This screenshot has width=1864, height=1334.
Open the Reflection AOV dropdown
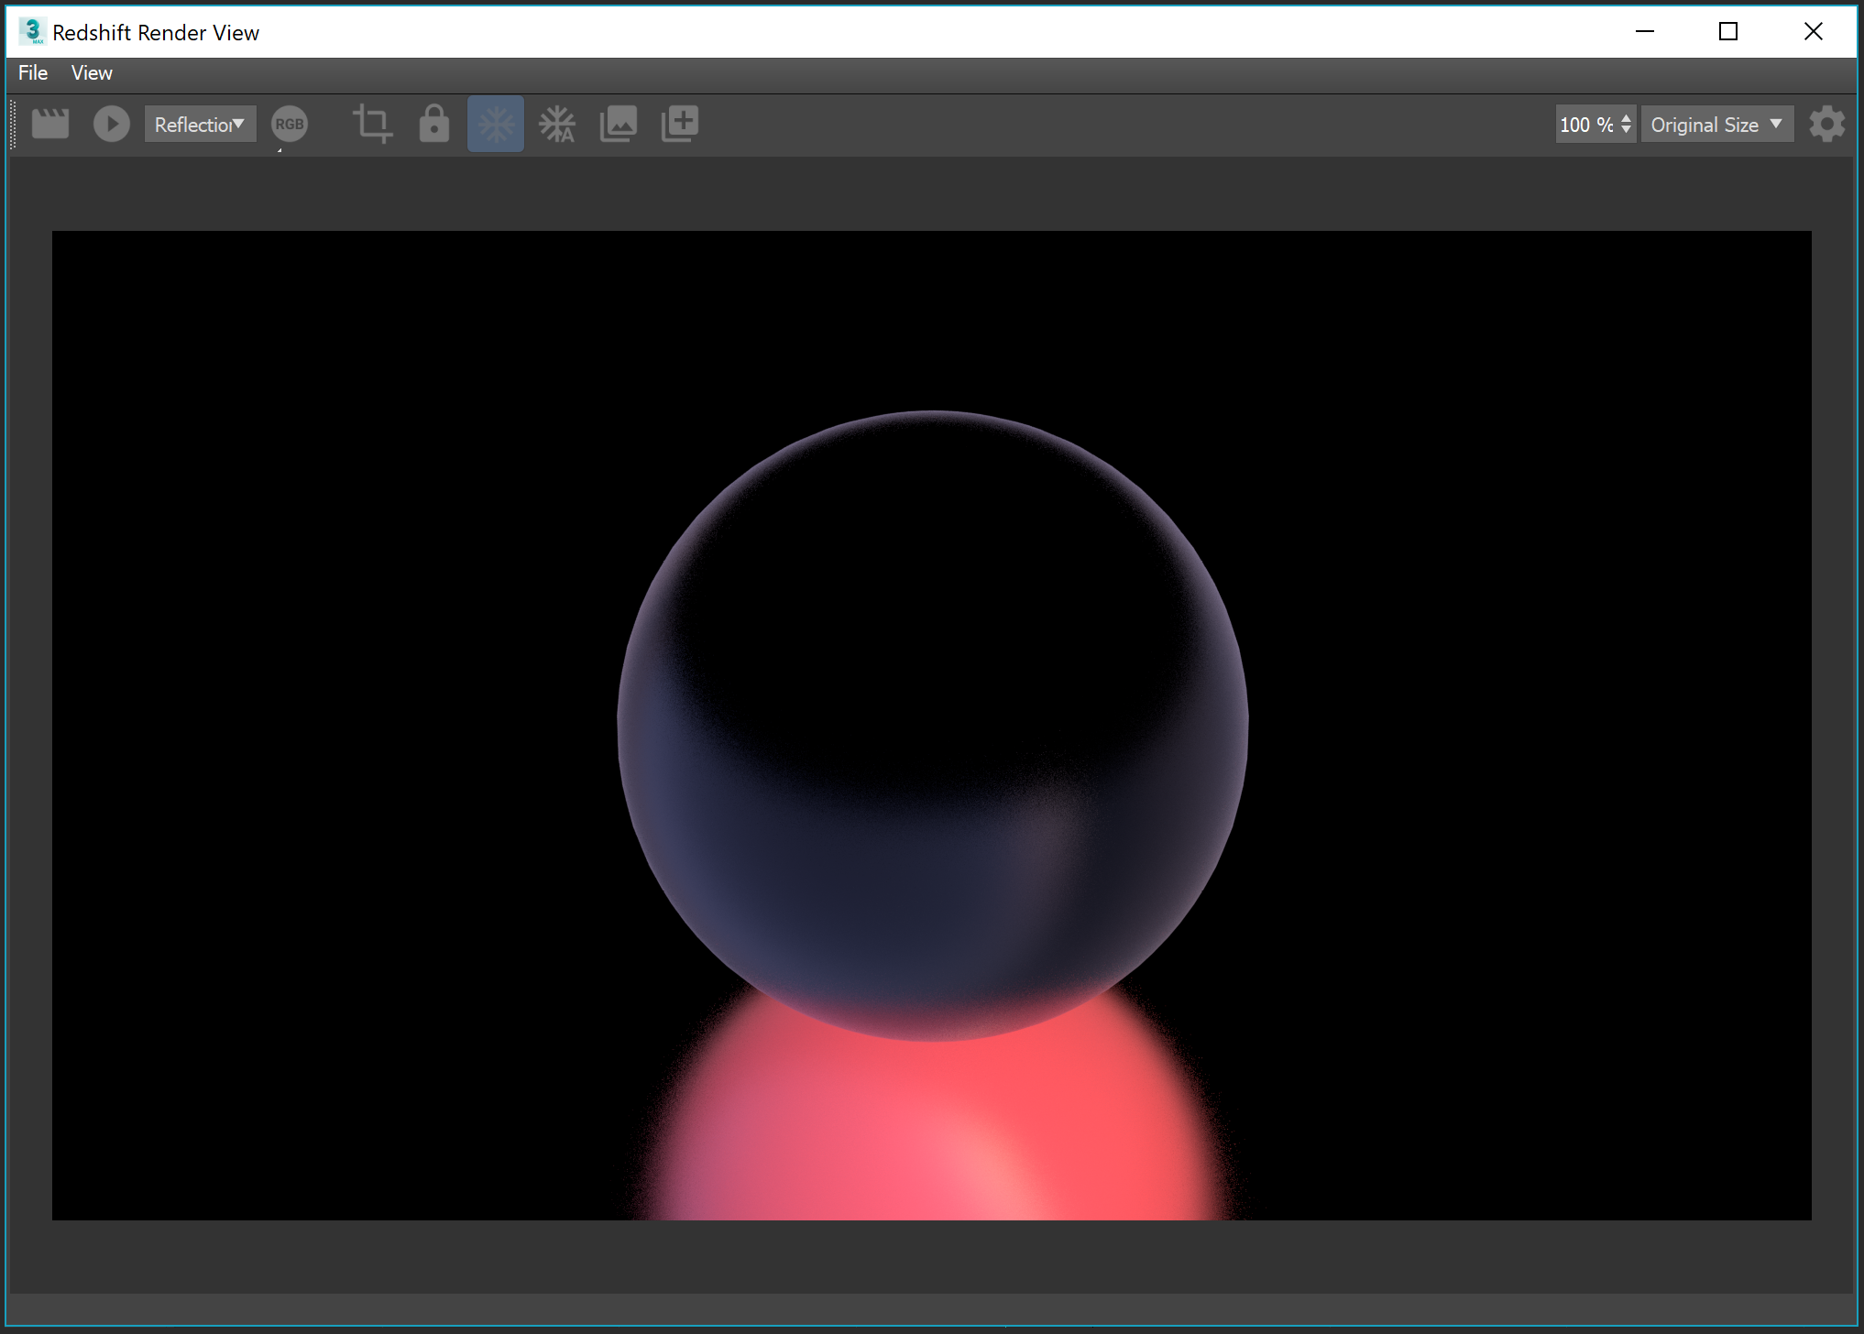200,124
